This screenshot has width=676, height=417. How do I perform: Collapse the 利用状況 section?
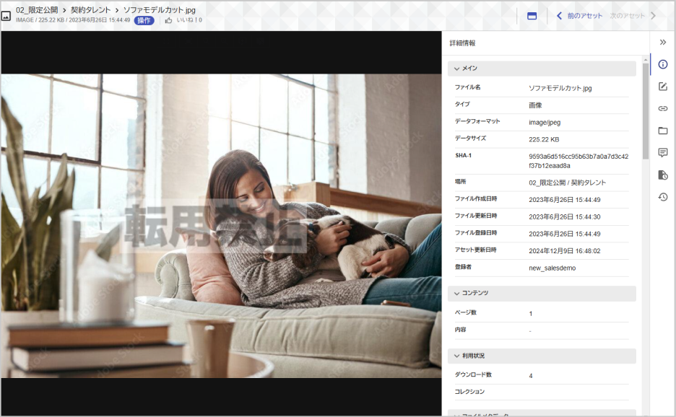click(x=457, y=356)
